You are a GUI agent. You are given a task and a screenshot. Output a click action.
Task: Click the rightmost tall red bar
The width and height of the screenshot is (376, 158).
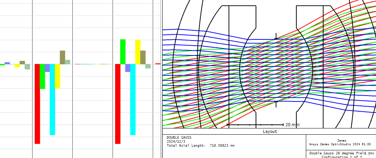(118, 104)
